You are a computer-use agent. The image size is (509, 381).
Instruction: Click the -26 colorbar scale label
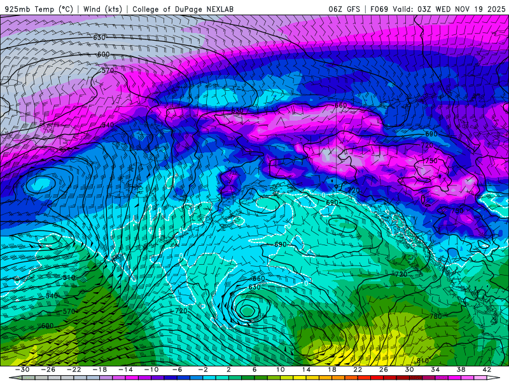tap(48, 370)
